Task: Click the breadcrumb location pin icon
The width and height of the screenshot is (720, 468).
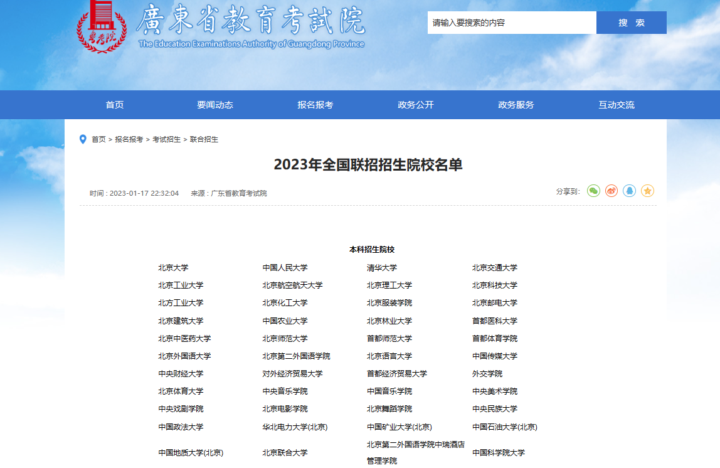Action: coord(83,139)
